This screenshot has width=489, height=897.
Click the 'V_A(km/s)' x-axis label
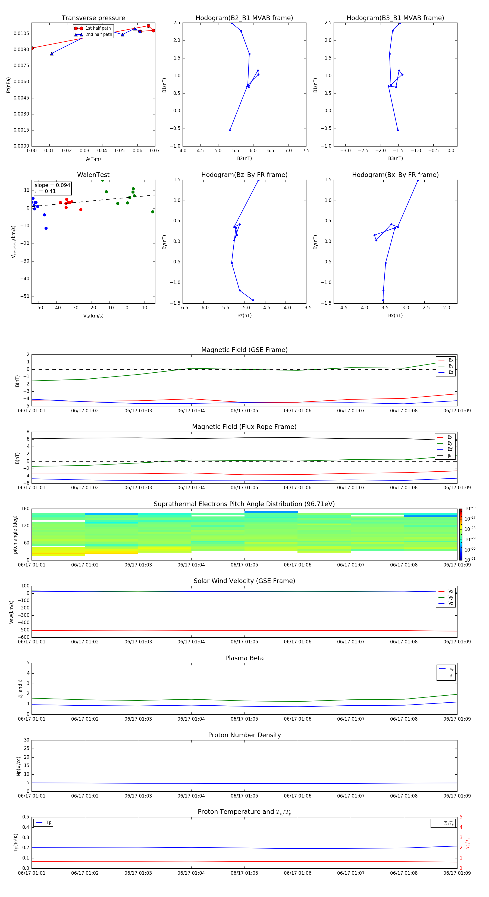pos(93,316)
